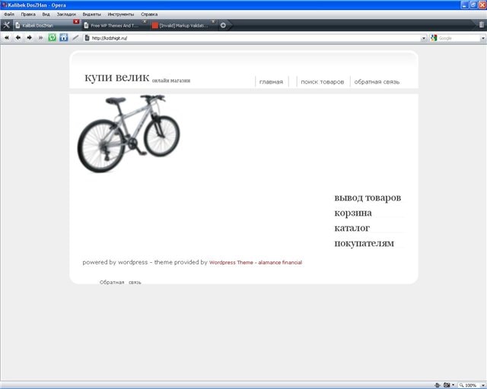Expand the images mode dropdown arrow
The width and height of the screenshot is (487, 389).
coord(454,385)
